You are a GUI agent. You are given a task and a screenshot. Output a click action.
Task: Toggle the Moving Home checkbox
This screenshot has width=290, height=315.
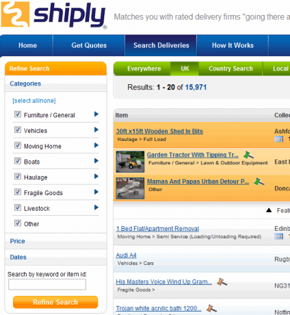pyautogui.click(x=18, y=145)
